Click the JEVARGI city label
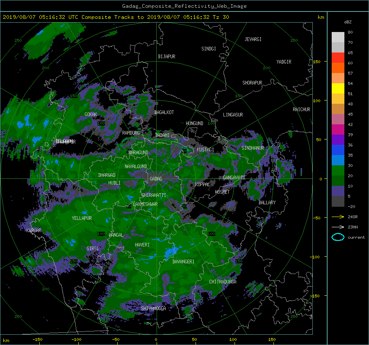This screenshot has width=369, height=345. [253, 39]
